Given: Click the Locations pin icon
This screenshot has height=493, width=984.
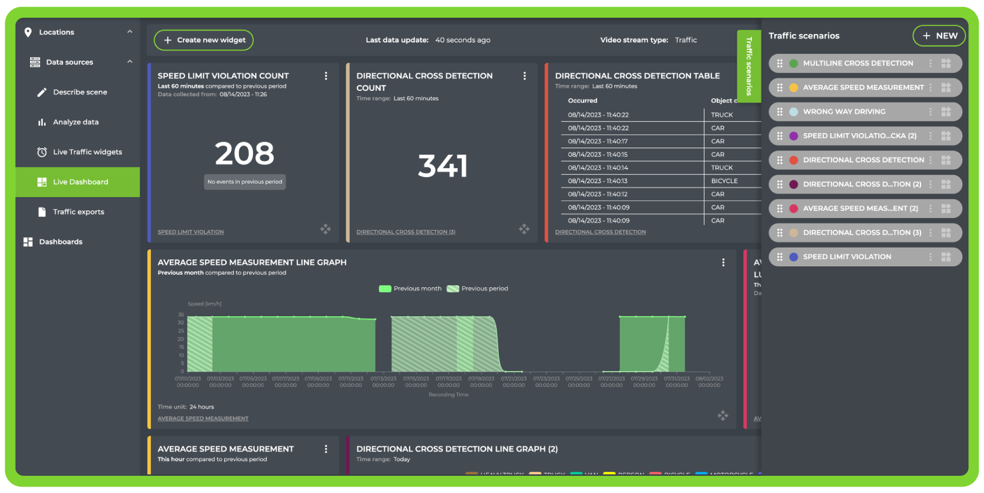Looking at the screenshot, I should pos(28,32).
